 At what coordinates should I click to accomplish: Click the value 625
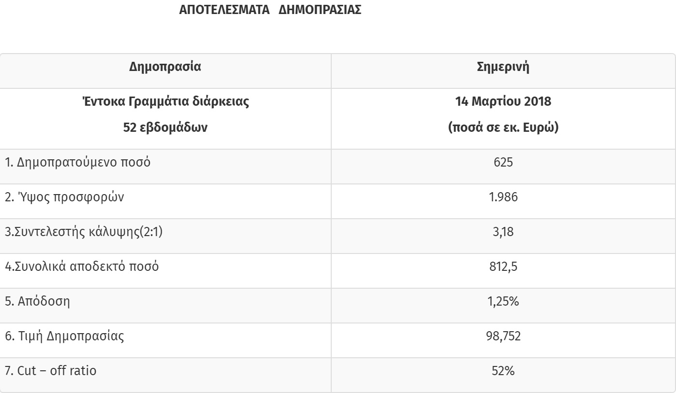[503, 162]
